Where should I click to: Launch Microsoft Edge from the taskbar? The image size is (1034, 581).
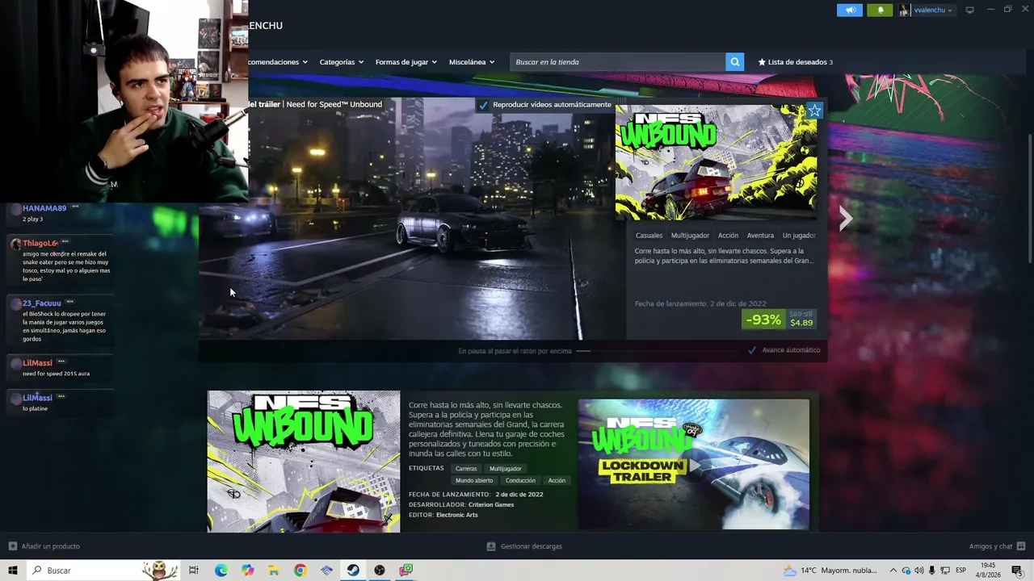(x=221, y=571)
